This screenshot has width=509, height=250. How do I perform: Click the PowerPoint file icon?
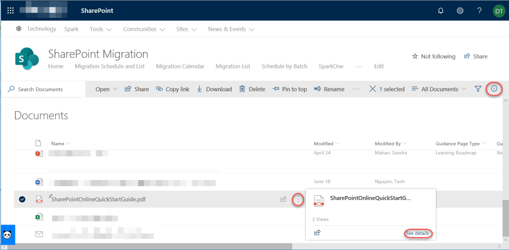[39, 153]
